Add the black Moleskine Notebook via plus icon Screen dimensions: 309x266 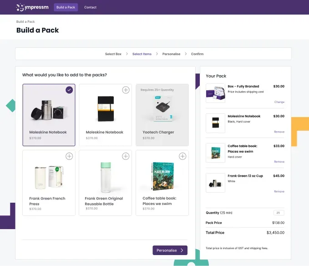pos(126,90)
